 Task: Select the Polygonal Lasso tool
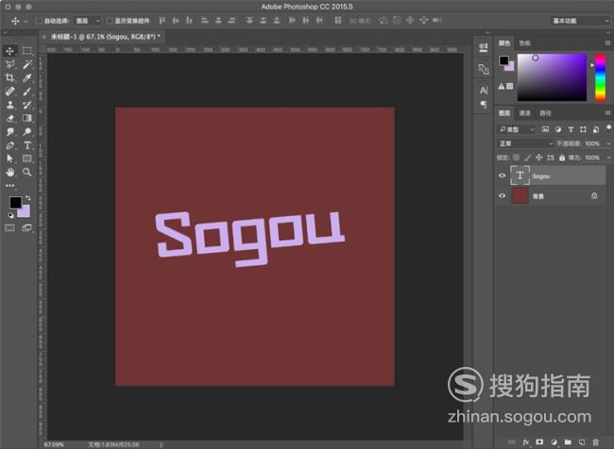(x=9, y=64)
